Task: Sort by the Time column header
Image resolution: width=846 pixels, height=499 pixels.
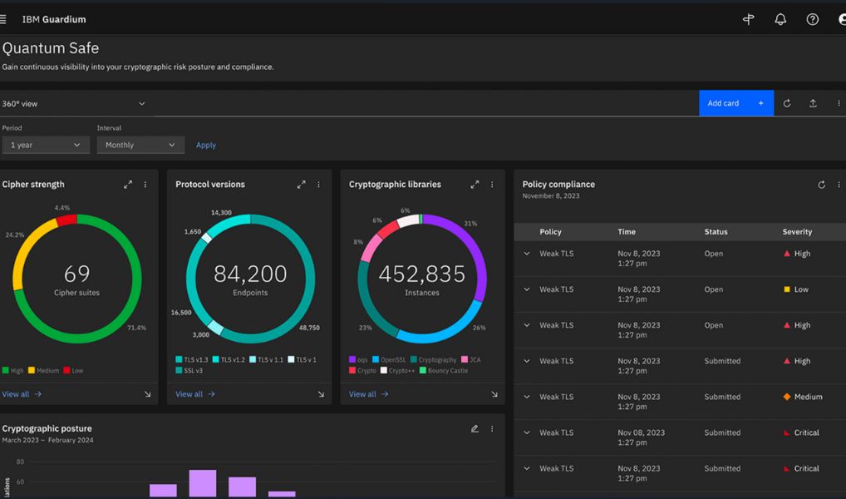Action: [x=627, y=232]
